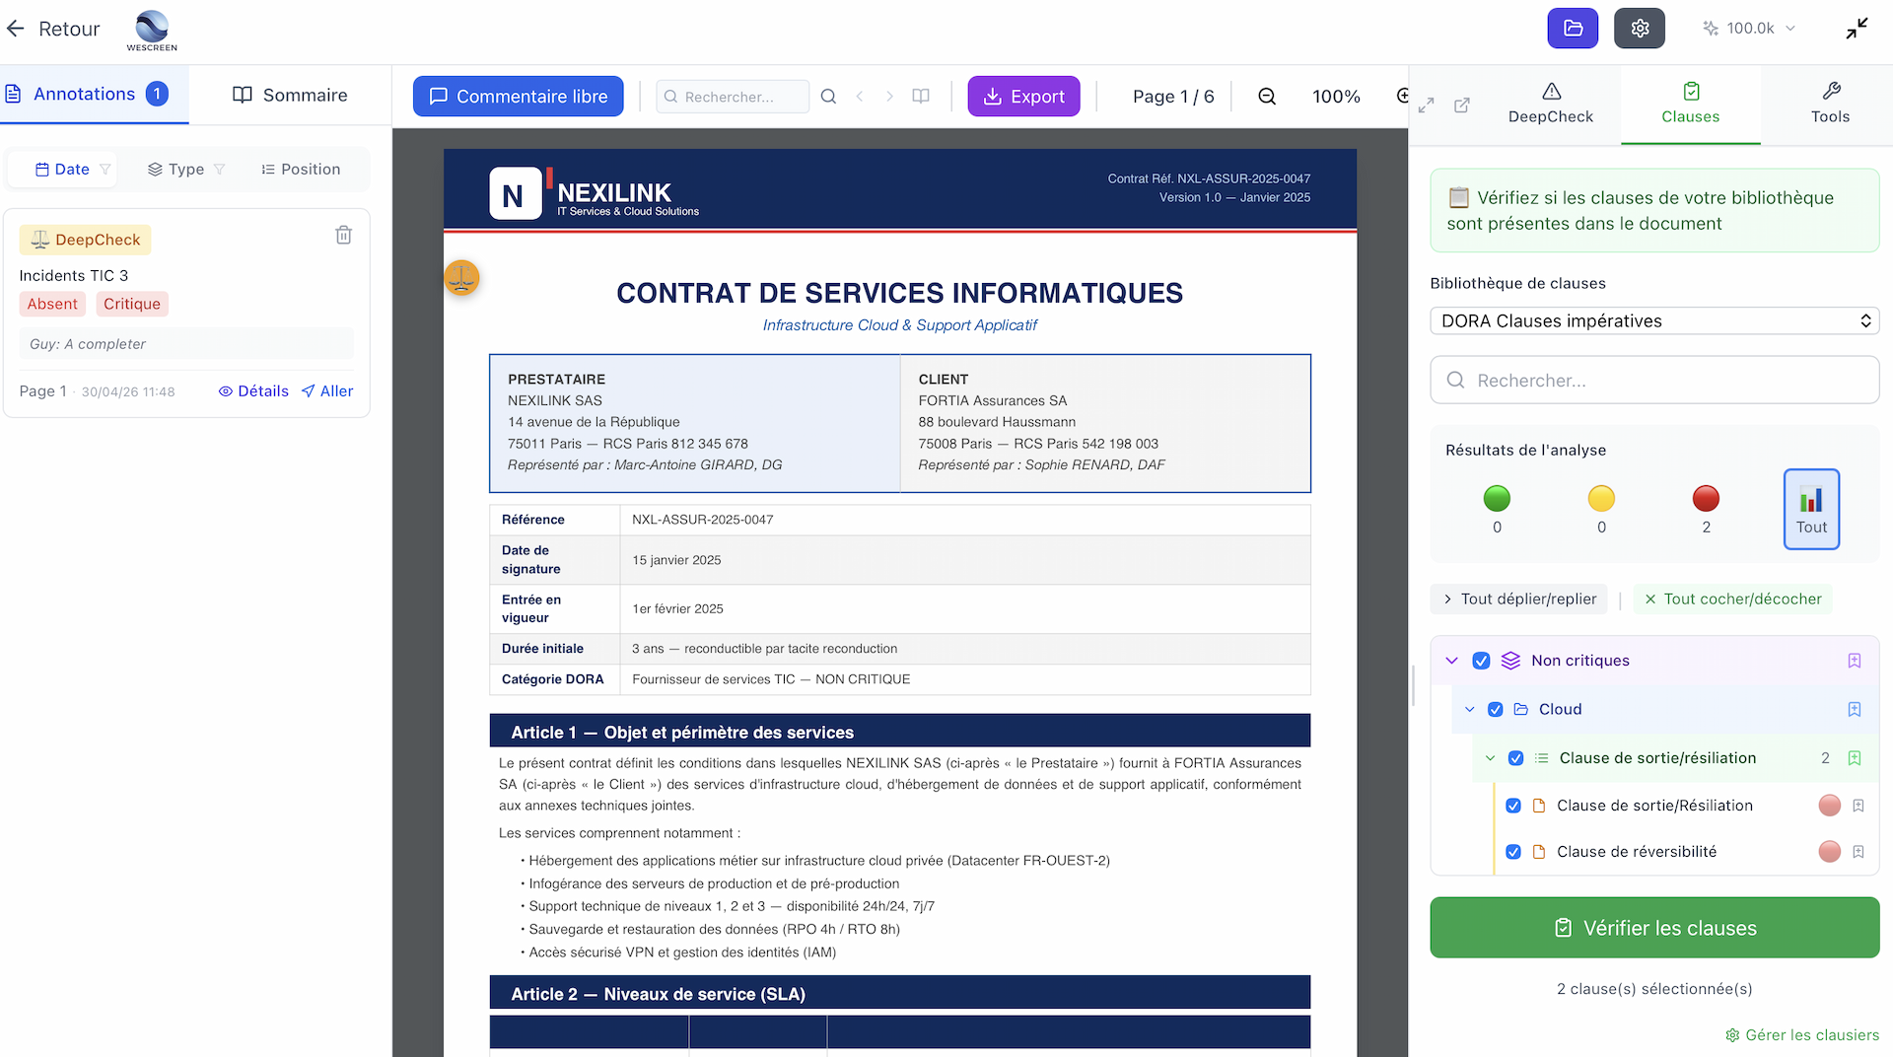The width and height of the screenshot is (1893, 1057).
Task: Filter results by red status
Action: tap(1706, 509)
